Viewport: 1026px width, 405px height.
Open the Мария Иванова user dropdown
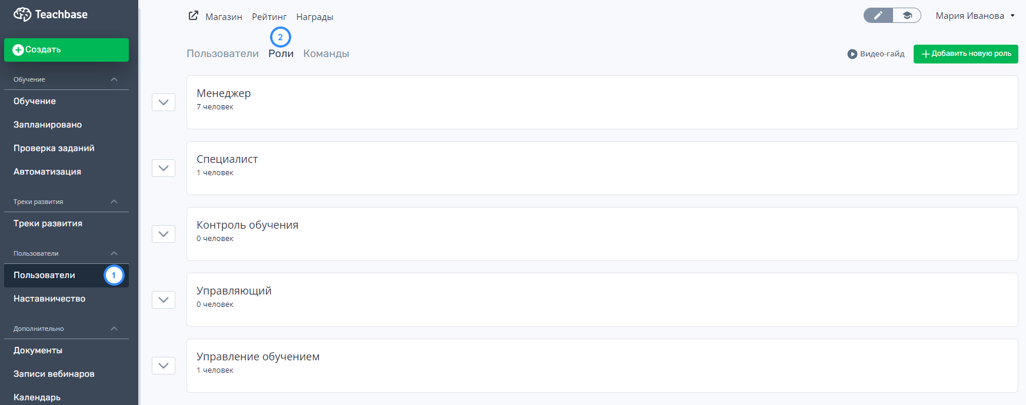(975, 16)
